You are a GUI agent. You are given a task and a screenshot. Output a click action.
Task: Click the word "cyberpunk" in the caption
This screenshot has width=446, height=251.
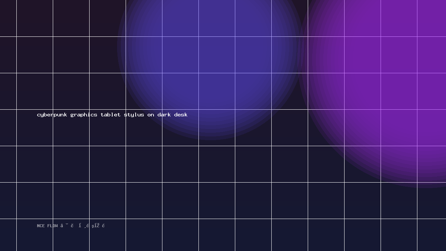point(52,115)
